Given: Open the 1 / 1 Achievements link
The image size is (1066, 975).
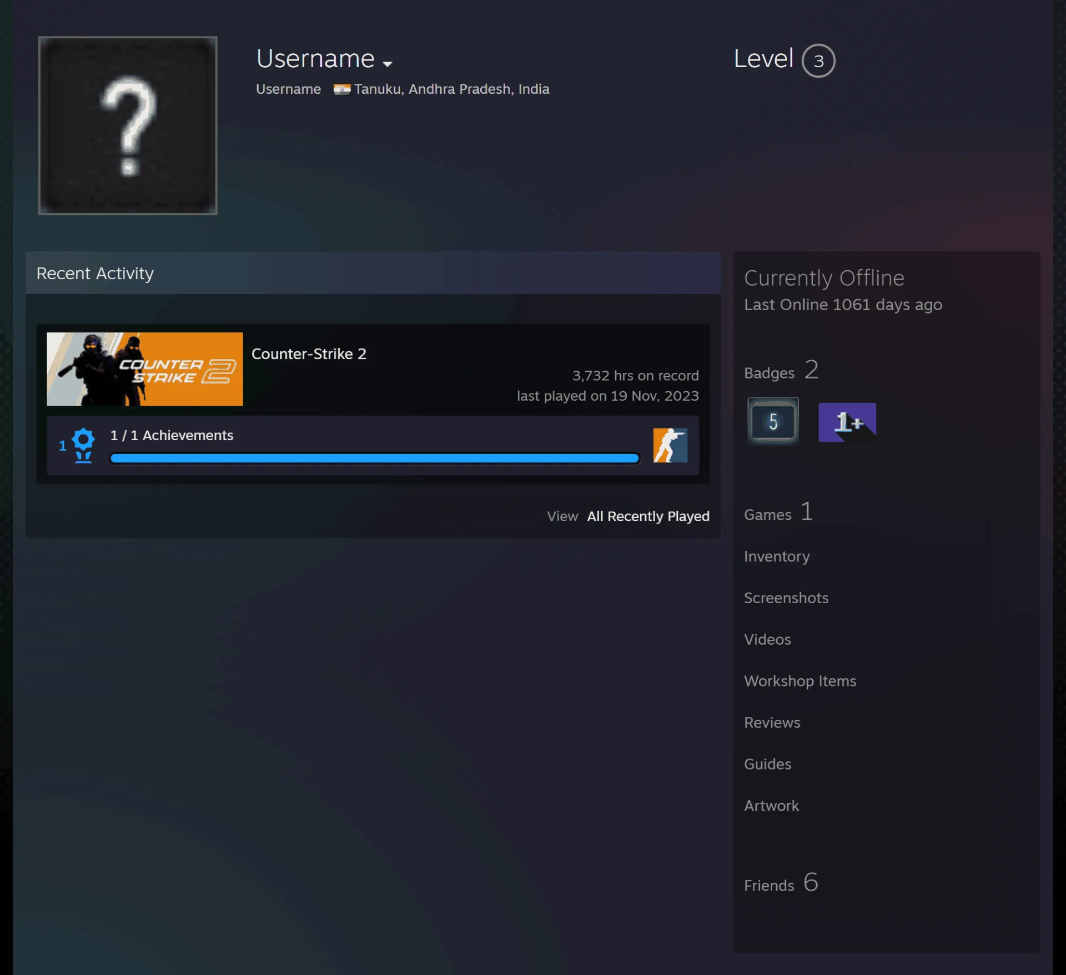Looking at the screenshot, I should [172, 435].
